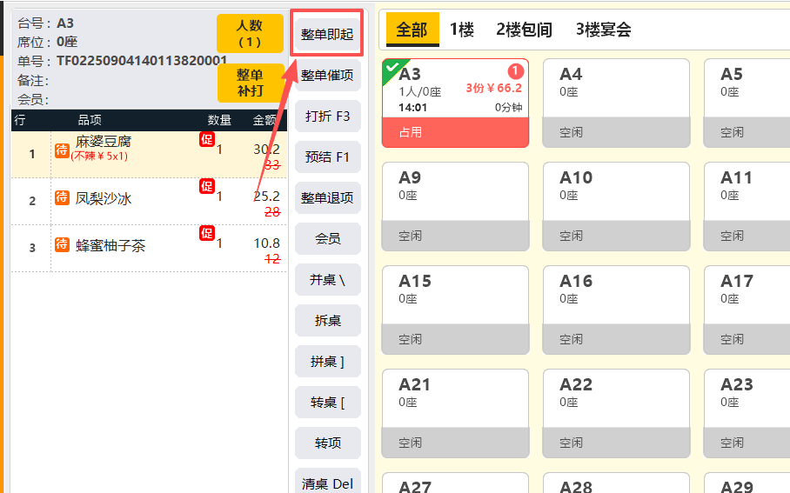Click 待 status icon for 麻婆豆腐

point(62,150)
